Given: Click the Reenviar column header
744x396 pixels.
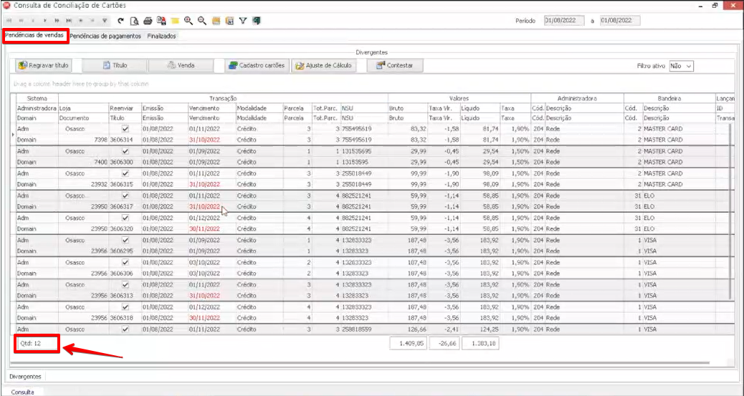Looking at the screenshot, I should coord(125,109).
